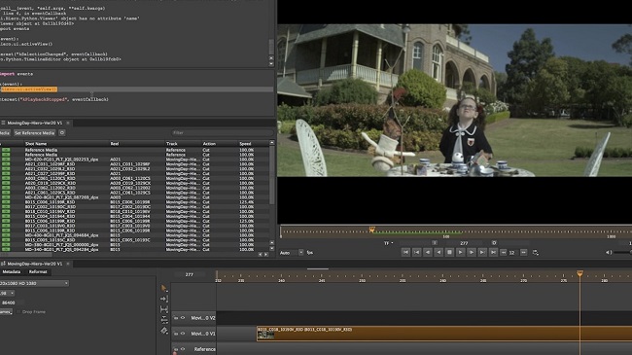Image resolution: width=632 pixels, height=355 pixels.
Task: Play the viewer forward
Action: pyautogui.click(x=460, y=252)
